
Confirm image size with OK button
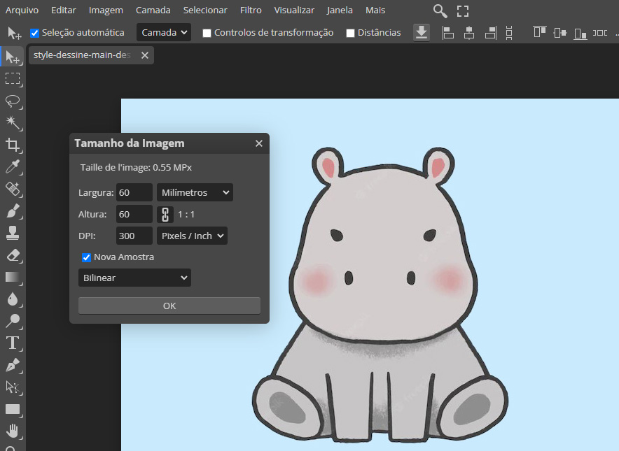tap(169, 306)
